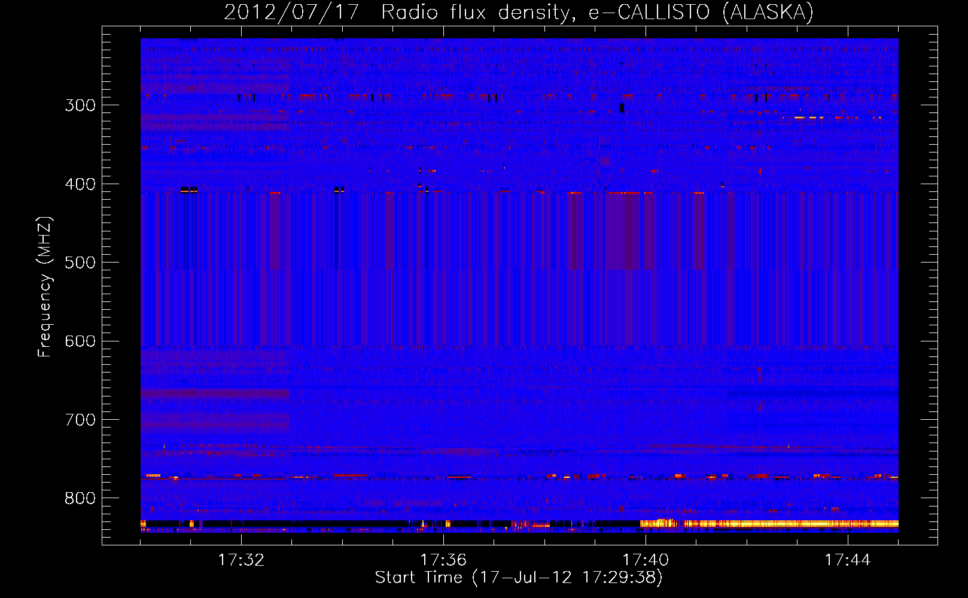Viewport: 968px width, 598px height.
Task: Select the 300 frequency axis label
Action: click(x=80, y=105)
